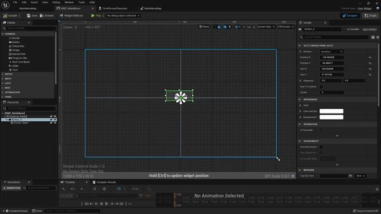Toggle visibility eye of Button_0 row

pyautogui.click(x=55, y=119)
